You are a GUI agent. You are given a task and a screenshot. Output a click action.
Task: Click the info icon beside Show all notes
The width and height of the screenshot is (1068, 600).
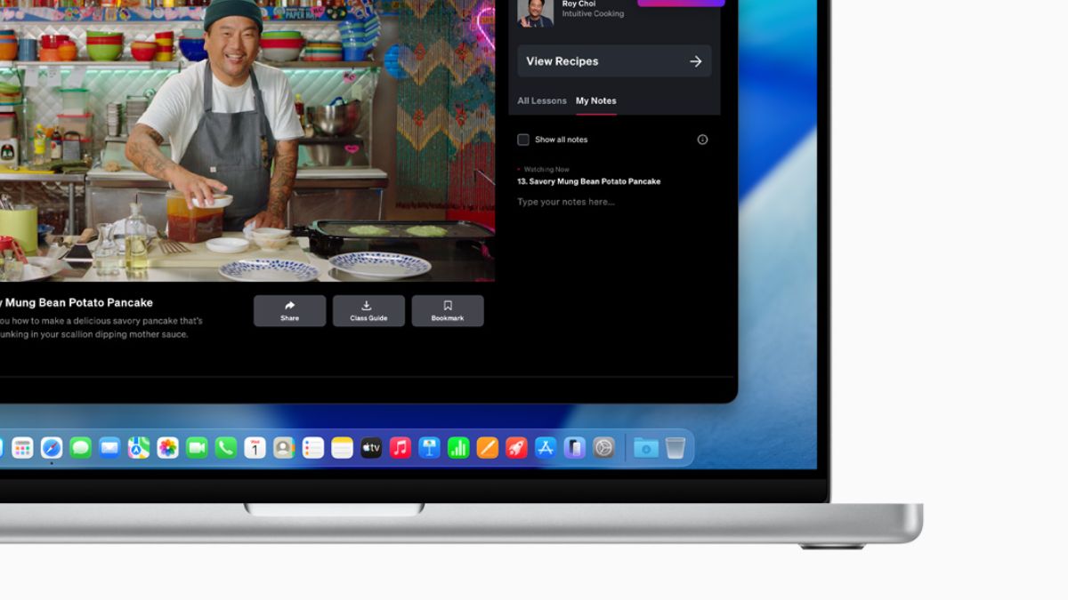702,140
